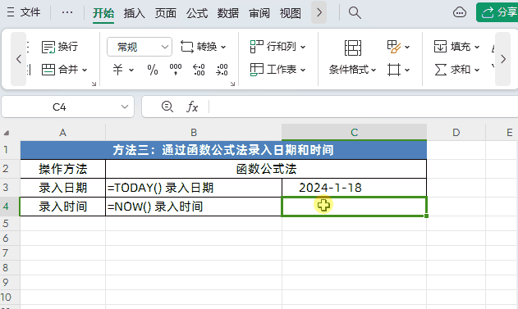Select column A header
Image resolution: width=518 pixels, height=309 pixels.
click(x=62, y=133)
